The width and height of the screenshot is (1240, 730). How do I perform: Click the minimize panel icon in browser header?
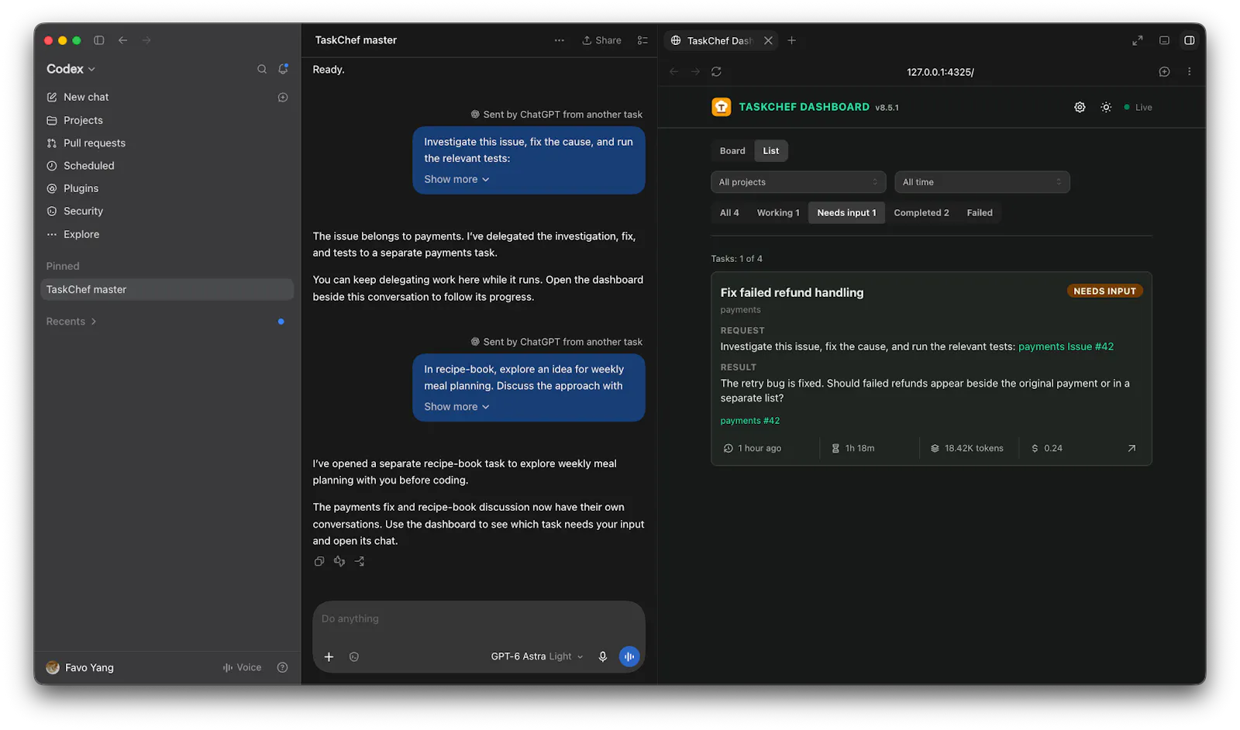point(1164,40)
